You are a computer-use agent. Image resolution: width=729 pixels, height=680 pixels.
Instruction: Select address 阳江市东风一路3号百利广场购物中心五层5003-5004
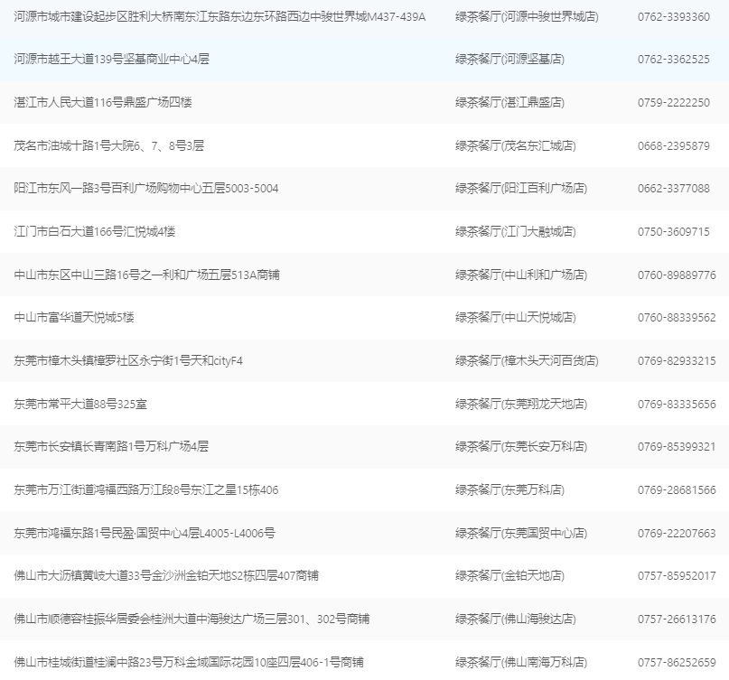click(146, 188)
